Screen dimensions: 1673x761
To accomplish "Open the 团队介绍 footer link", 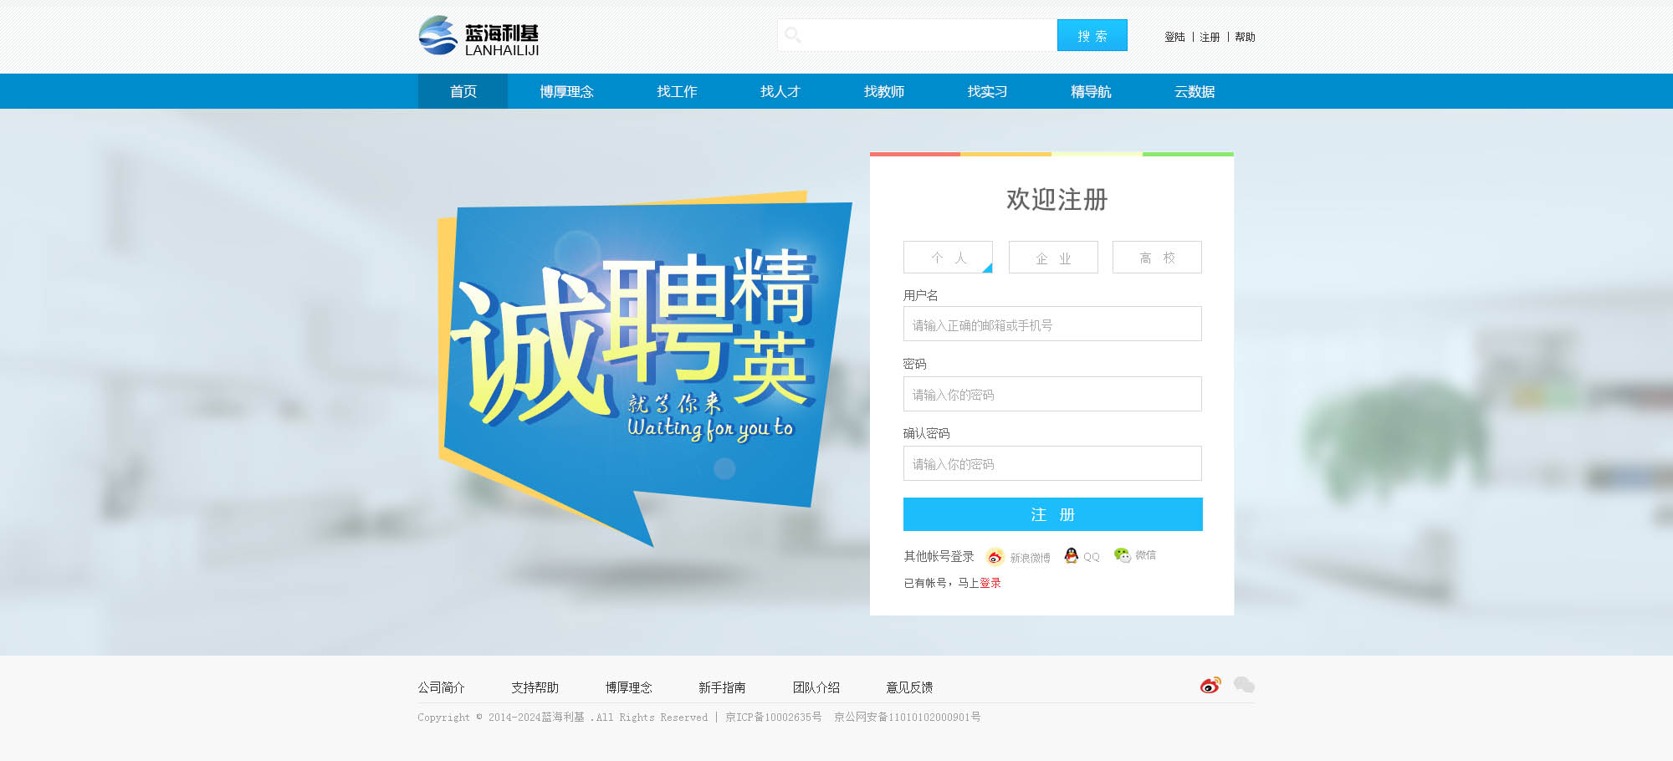I will pos(816,687).
